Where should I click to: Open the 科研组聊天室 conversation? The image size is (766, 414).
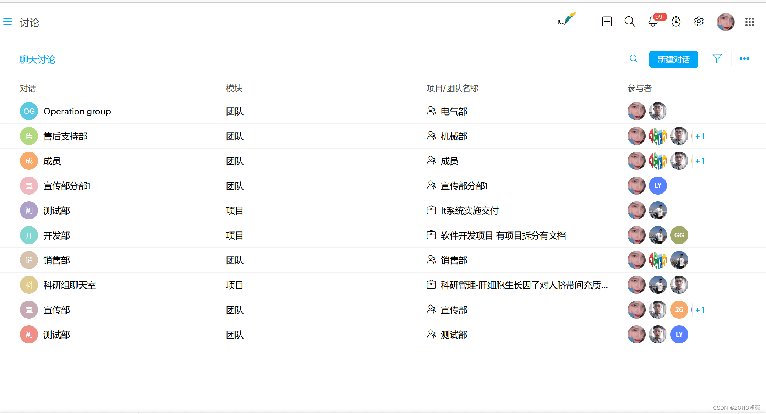tap(70, 285)
